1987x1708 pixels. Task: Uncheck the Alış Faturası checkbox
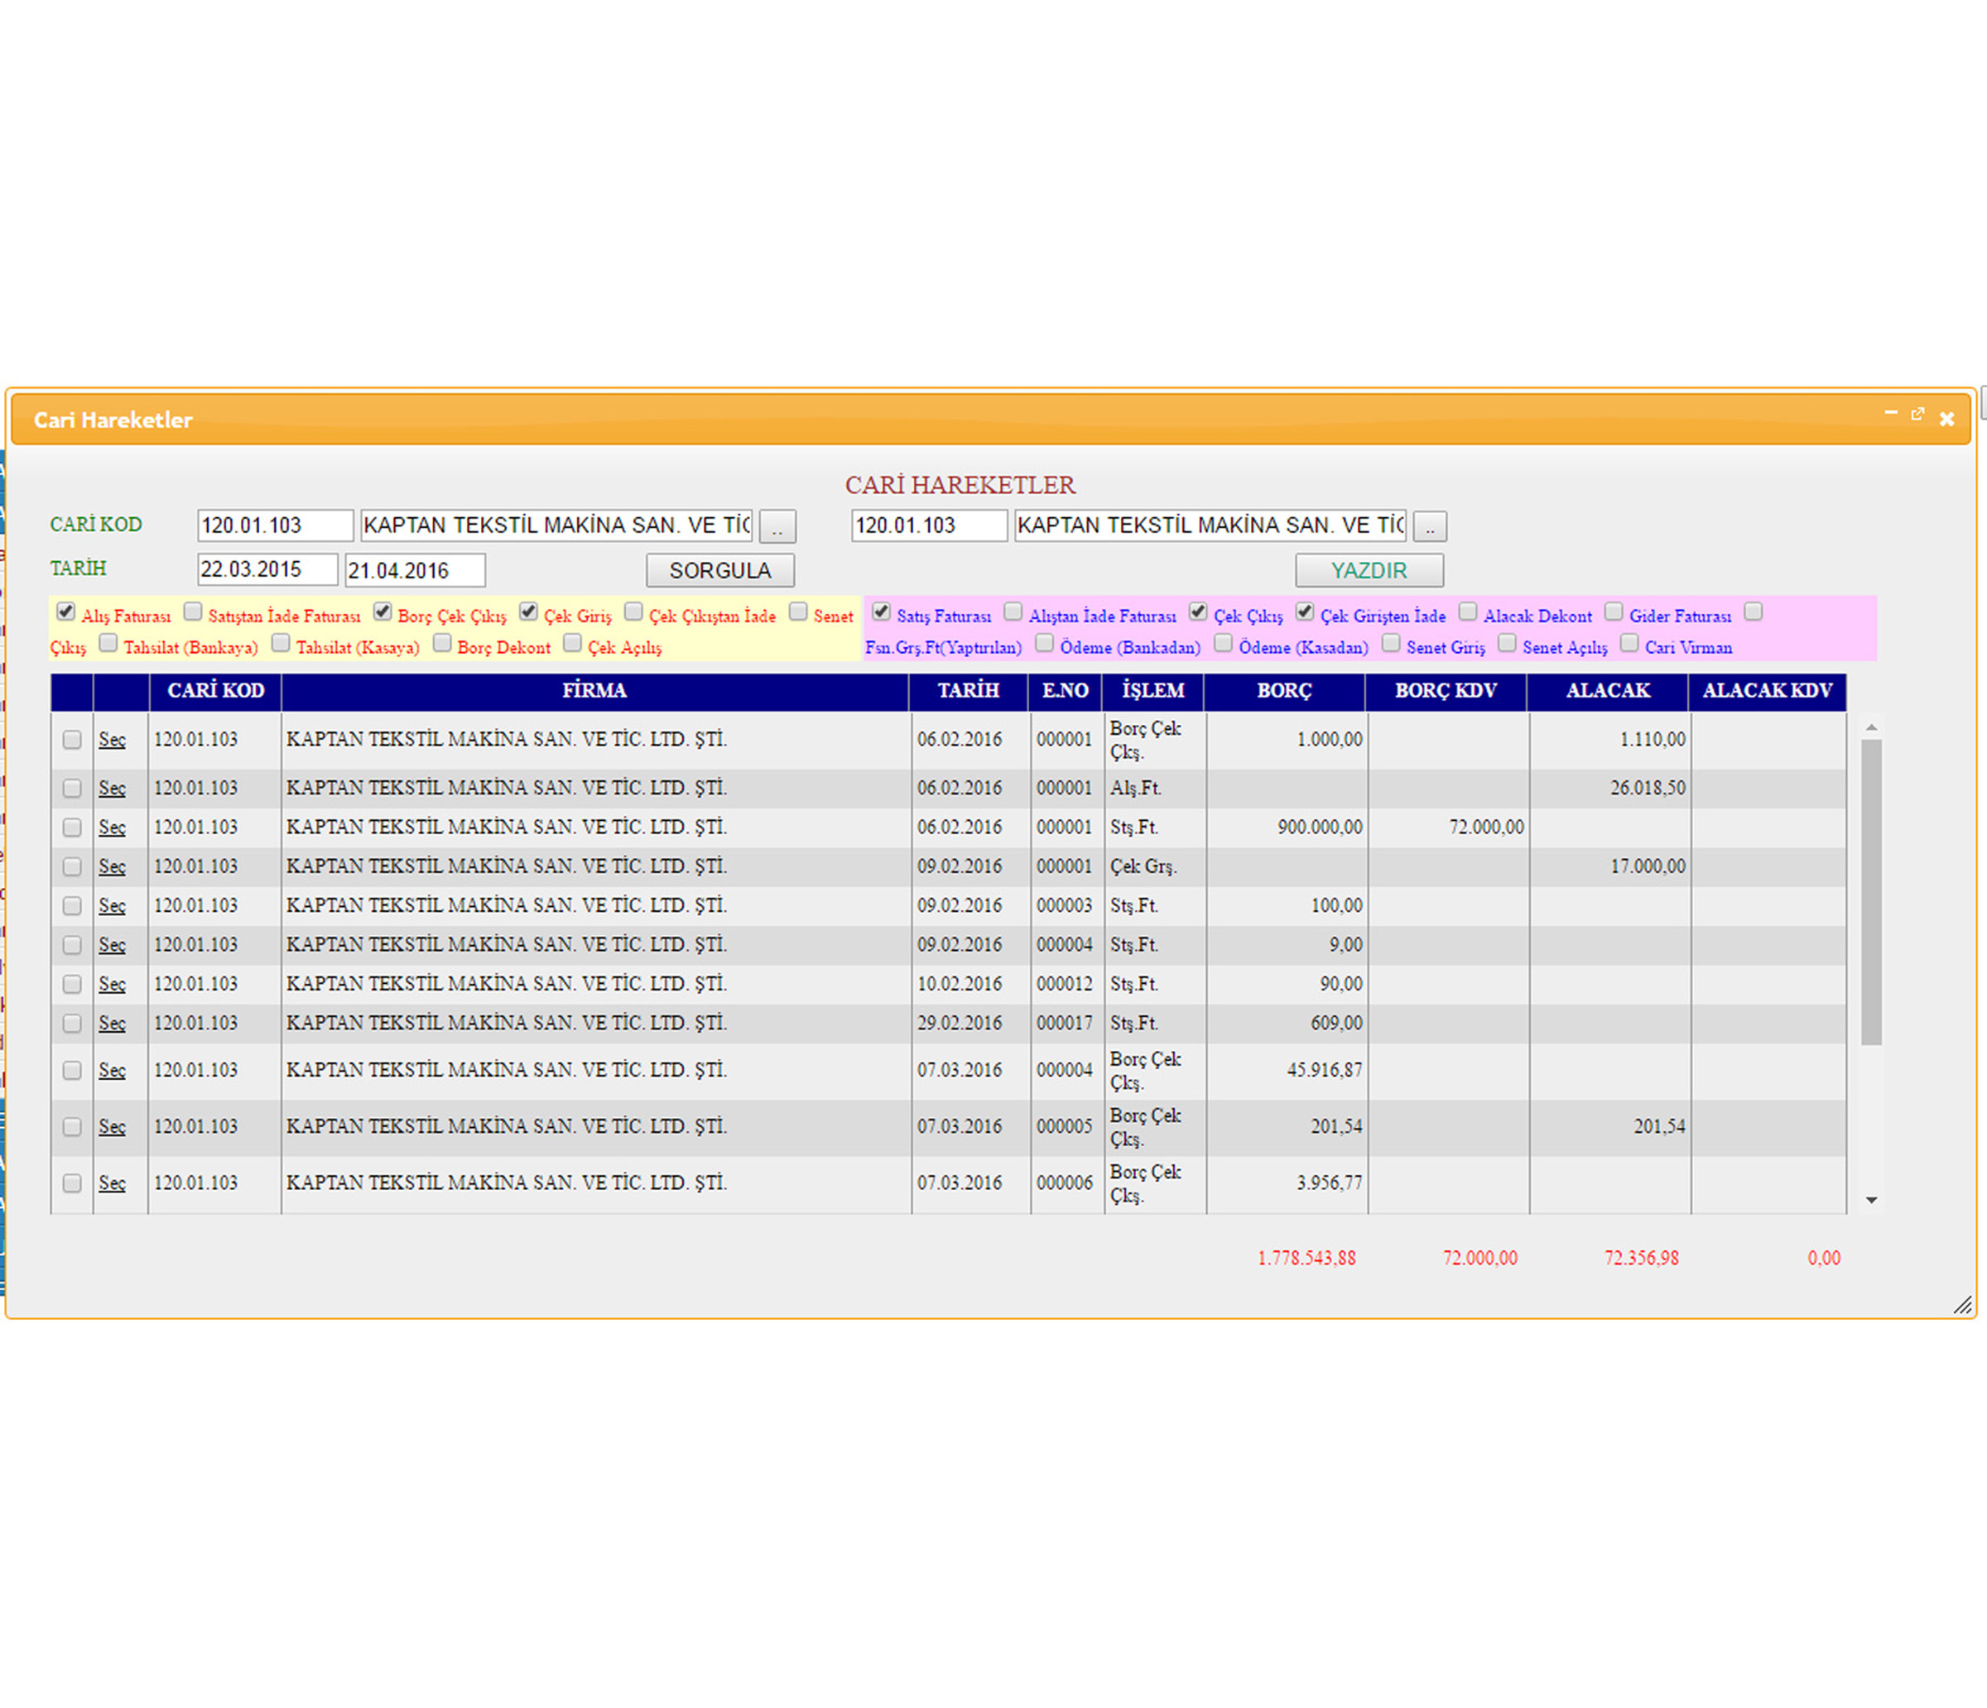coord(65,612)
